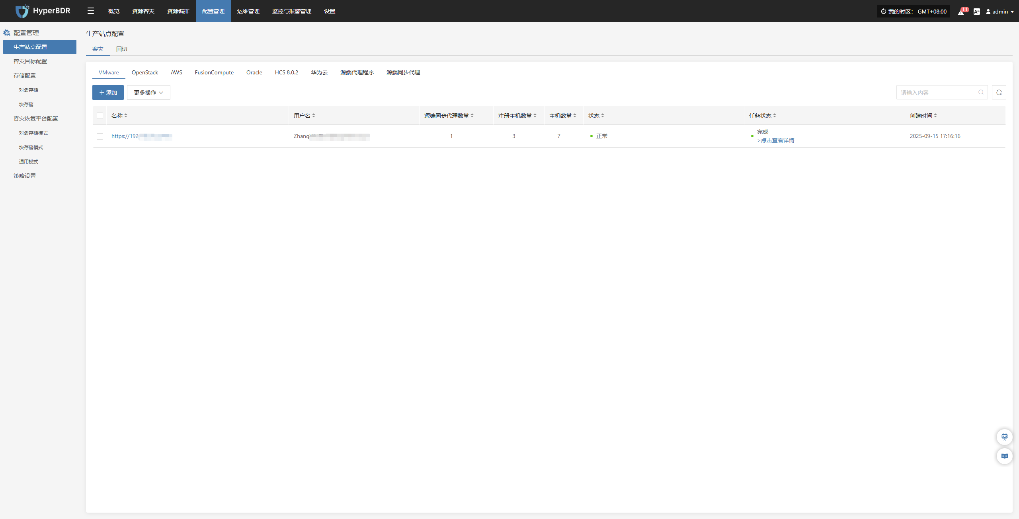Sort by 名称 column arrows

[x=126, y=116]
